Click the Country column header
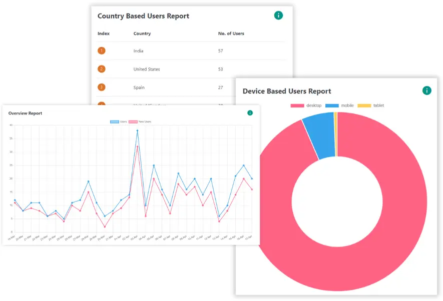443x301 pixels. point(142,33)
